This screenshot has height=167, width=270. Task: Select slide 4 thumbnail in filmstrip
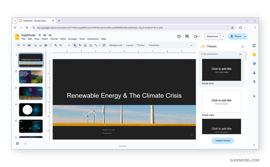click(x=31, y=110)
